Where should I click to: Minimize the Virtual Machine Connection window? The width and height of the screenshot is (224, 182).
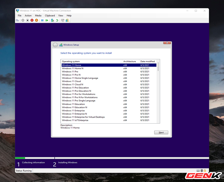[x=187, y=11]
